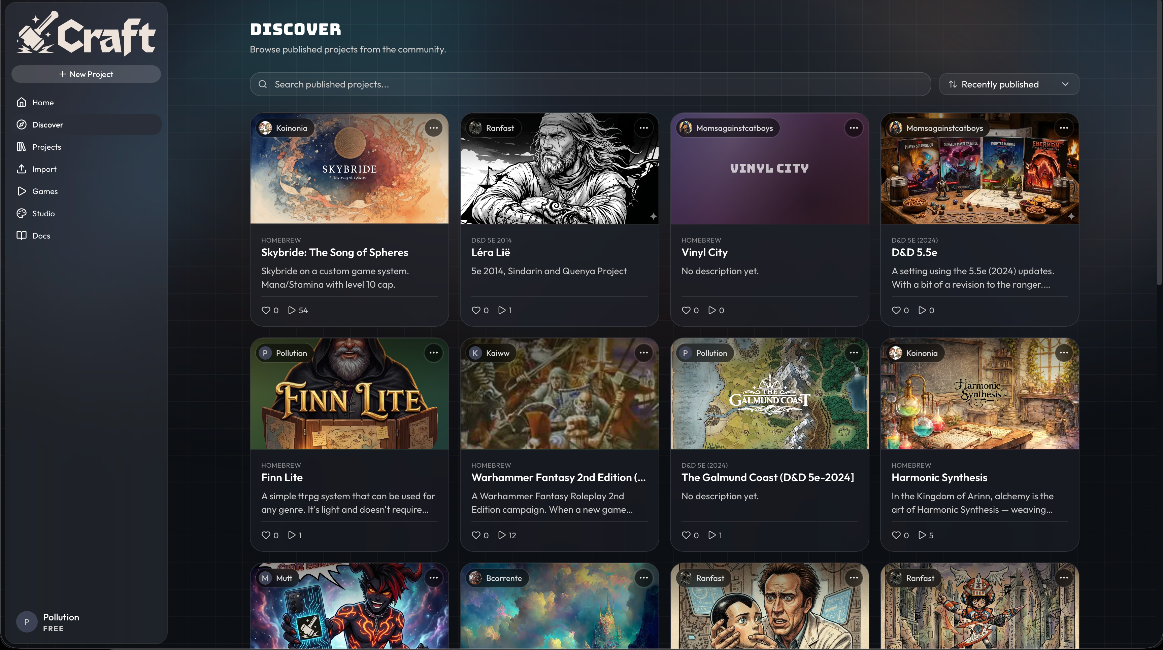Open the Studio section
Viewport: 1163px width, 650px height.
click(x=86, y=213)
